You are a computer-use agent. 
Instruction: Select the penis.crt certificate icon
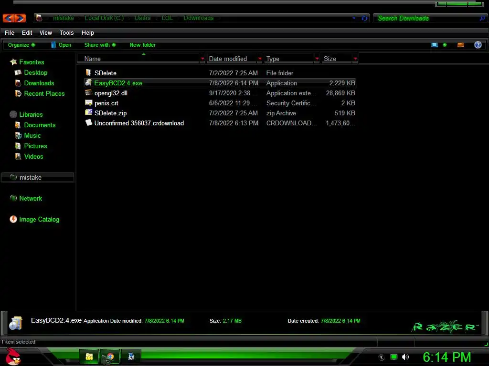(x=88, y=103)
